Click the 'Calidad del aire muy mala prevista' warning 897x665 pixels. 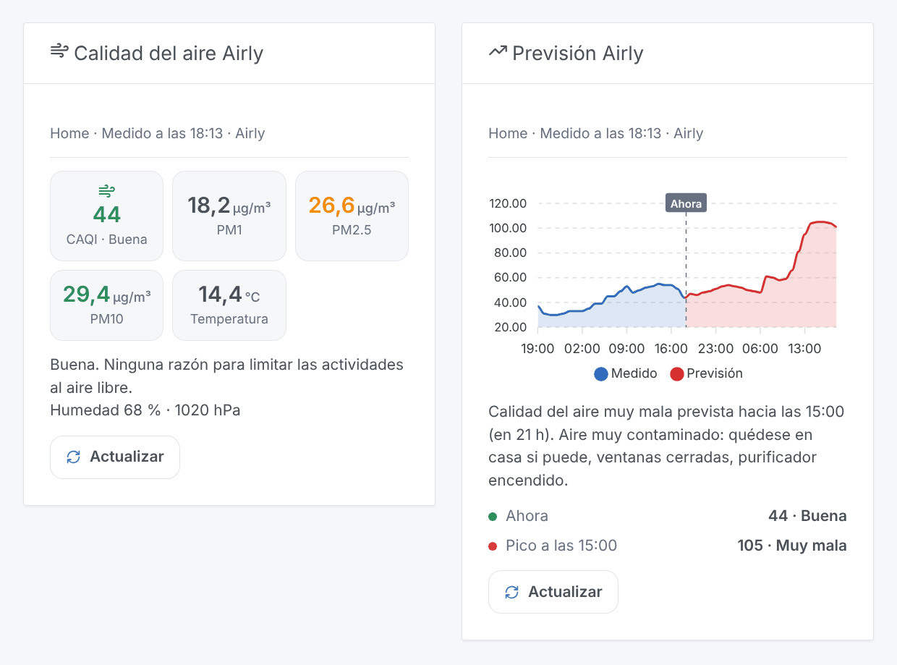point(666,446)
